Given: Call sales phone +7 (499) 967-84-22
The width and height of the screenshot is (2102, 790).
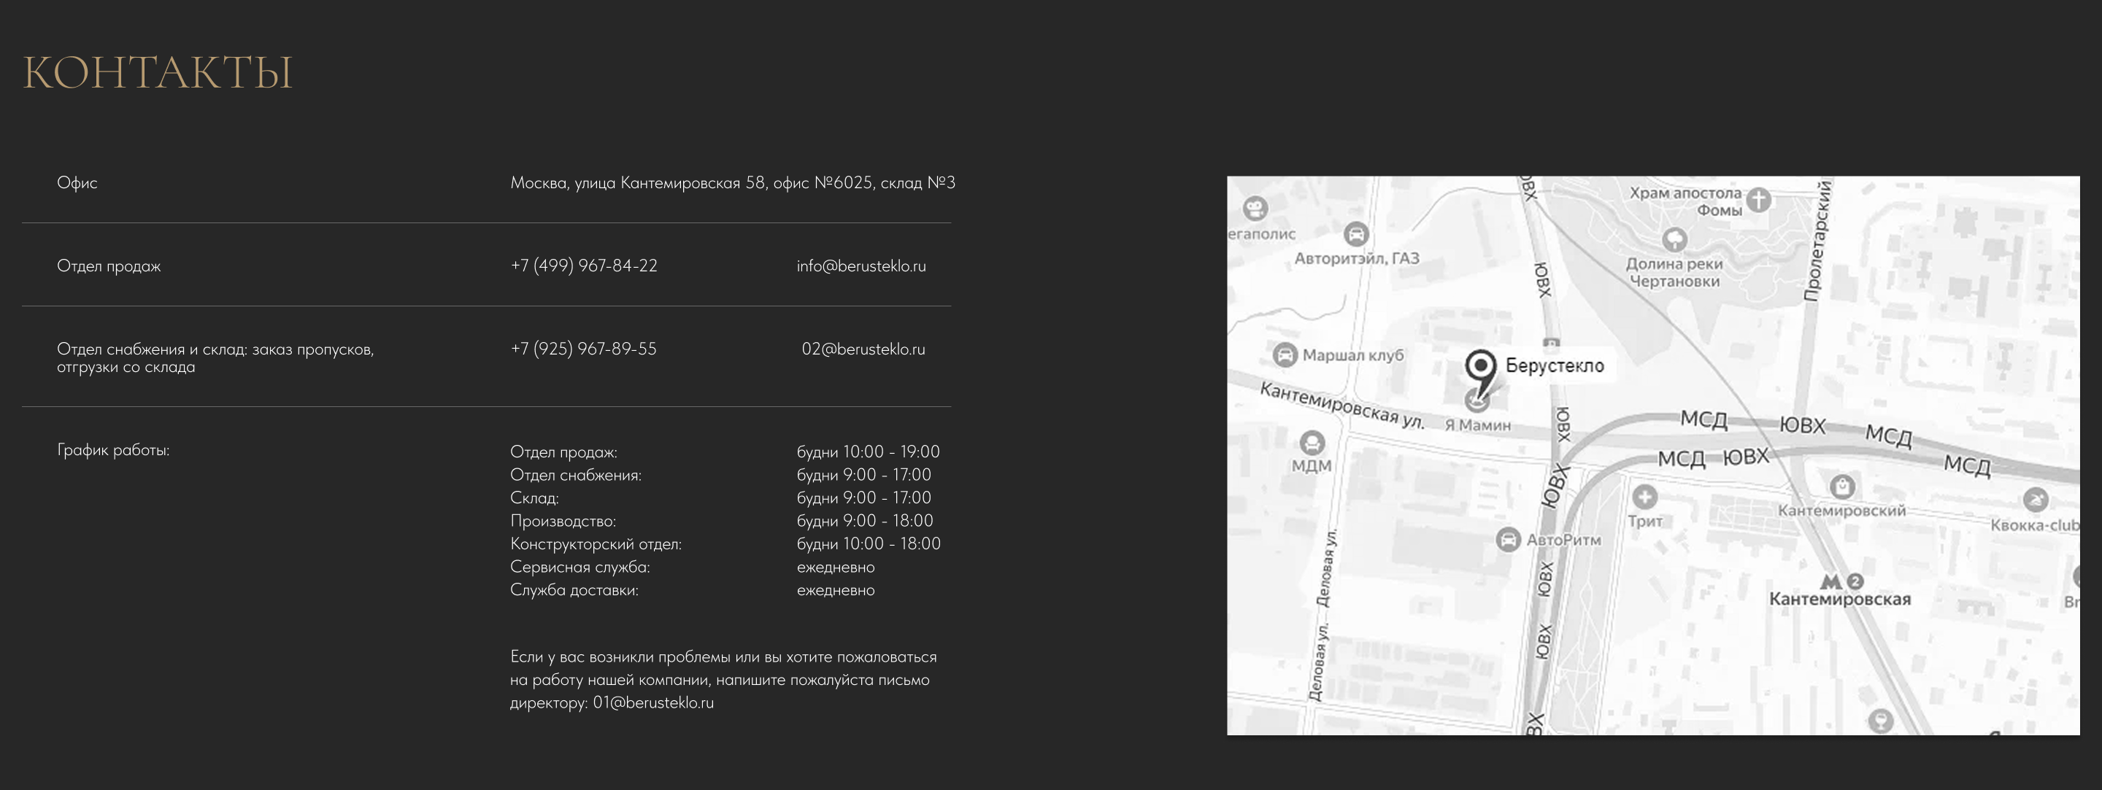Looking at the screenshot, I should 583,266.
